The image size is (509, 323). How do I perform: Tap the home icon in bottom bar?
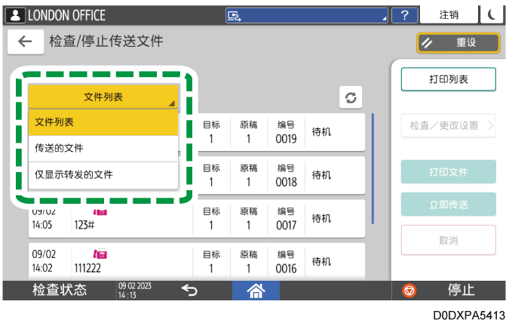click(x=256, y=291)
